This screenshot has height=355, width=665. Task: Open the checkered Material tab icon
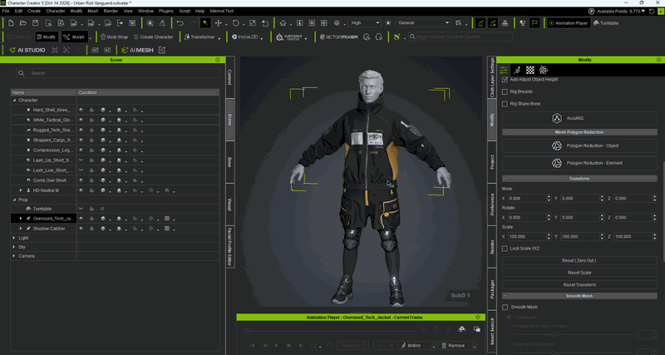tap(530, 70)
